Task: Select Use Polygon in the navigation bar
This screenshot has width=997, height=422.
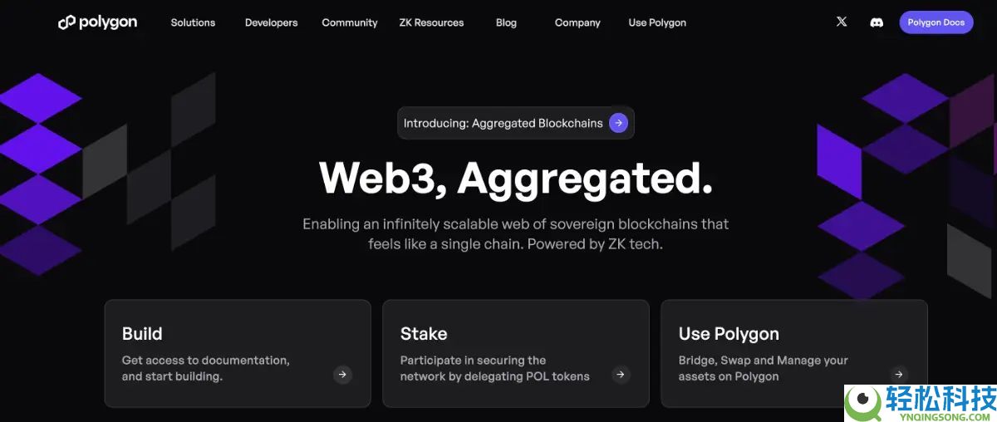Action: coord(657,22)
